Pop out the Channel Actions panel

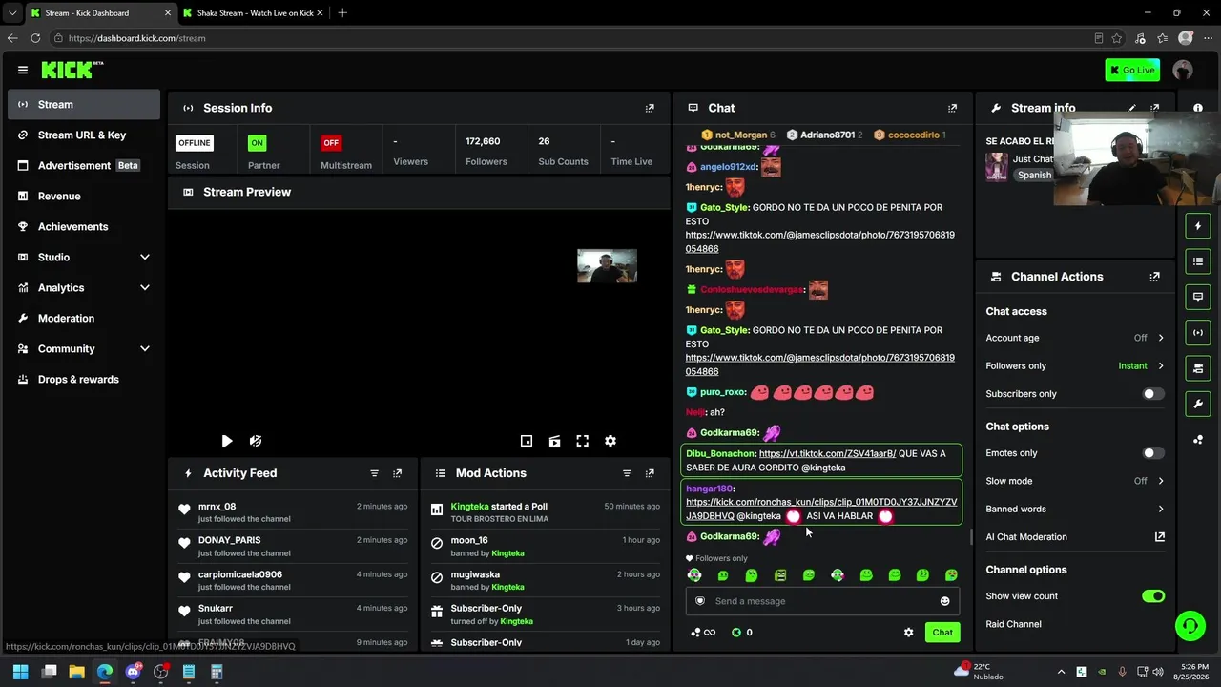[x=1155, y=277]
